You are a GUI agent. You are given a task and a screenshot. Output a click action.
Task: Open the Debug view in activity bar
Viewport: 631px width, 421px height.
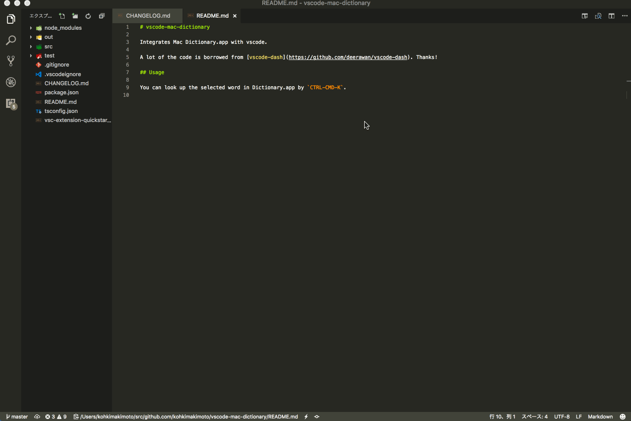click(x=11, y=82)
